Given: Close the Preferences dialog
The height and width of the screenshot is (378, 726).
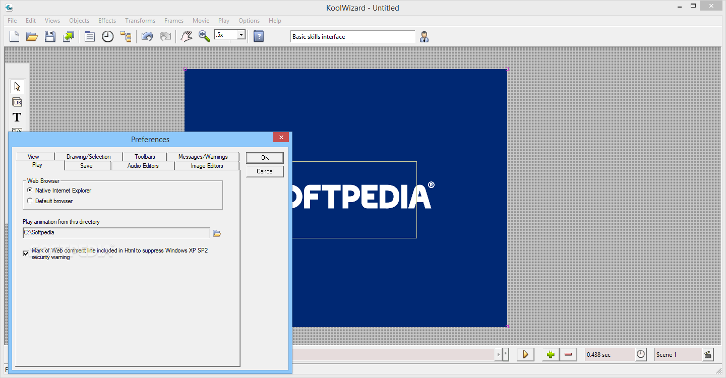Looking at the screenshot, I should click(281, 137).
